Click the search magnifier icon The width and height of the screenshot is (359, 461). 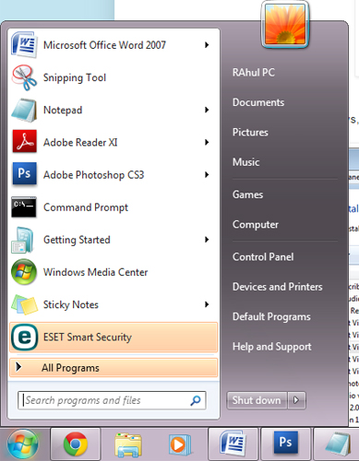pos(196,400)
